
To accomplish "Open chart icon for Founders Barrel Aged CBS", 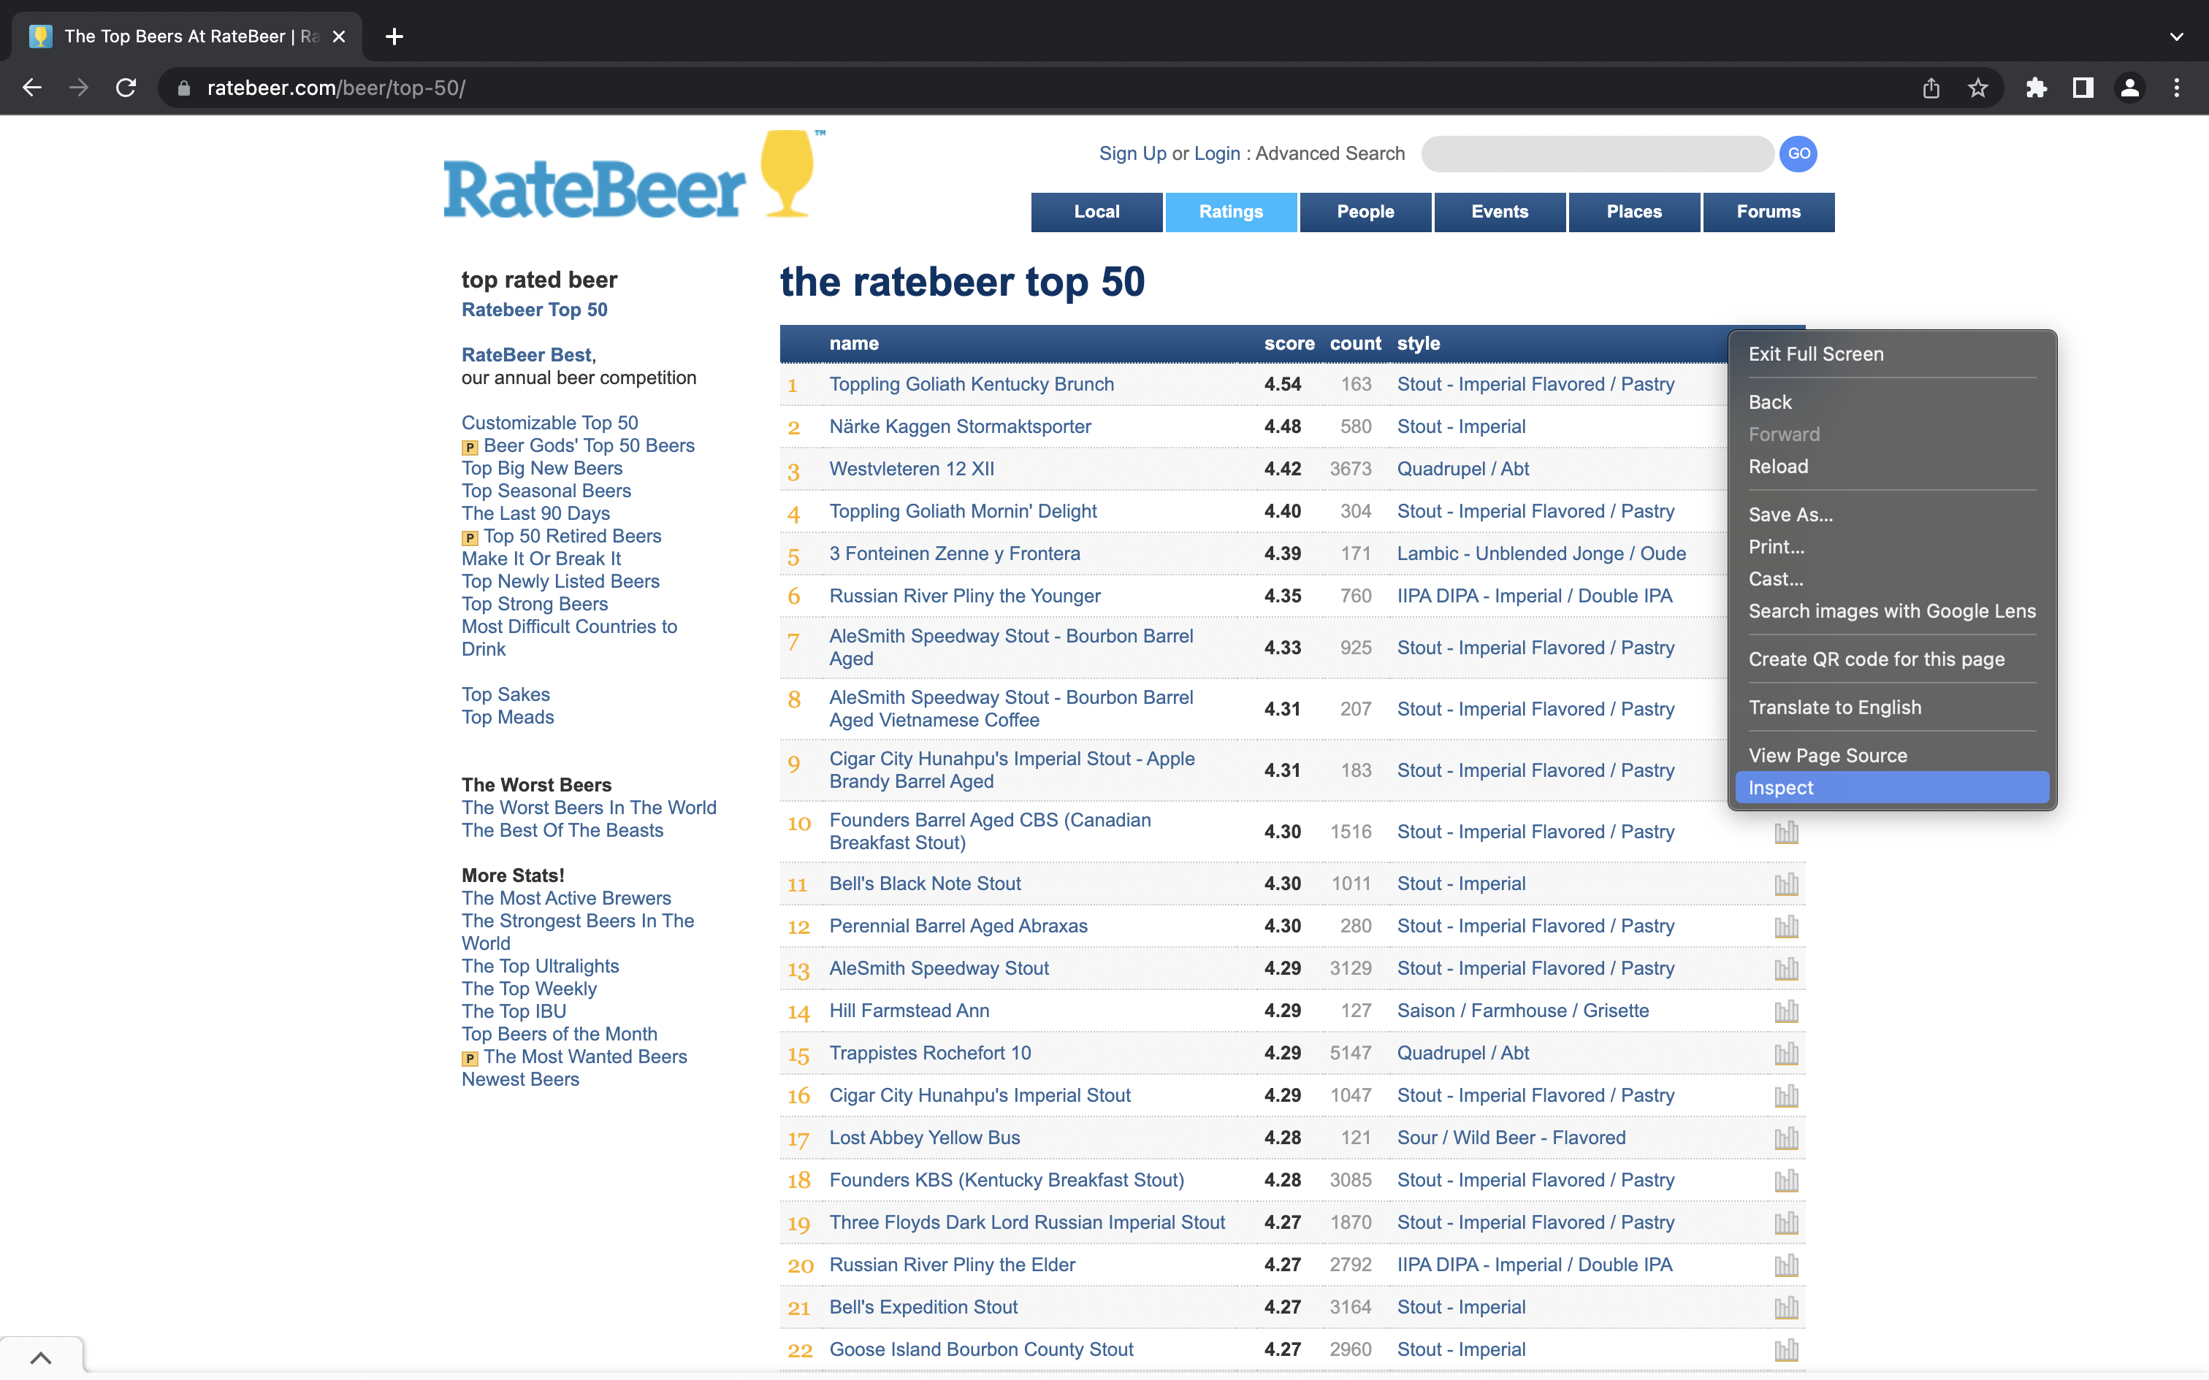I will (x=1786, y=832).
